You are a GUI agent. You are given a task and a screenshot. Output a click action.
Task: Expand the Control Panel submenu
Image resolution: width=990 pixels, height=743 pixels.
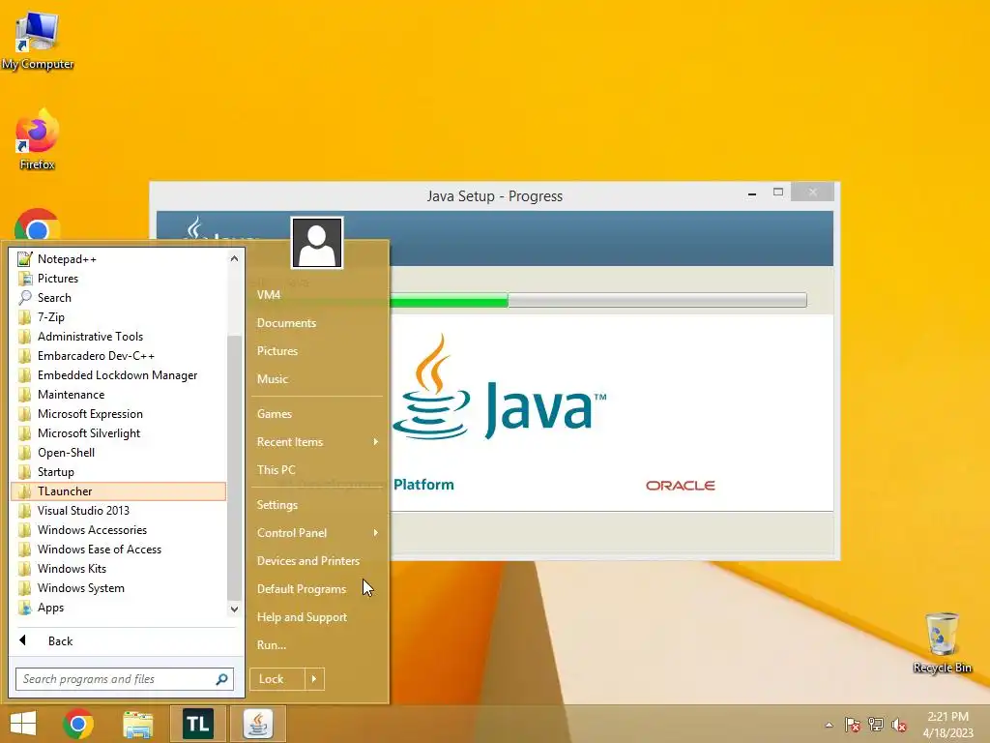pos(317,533)
